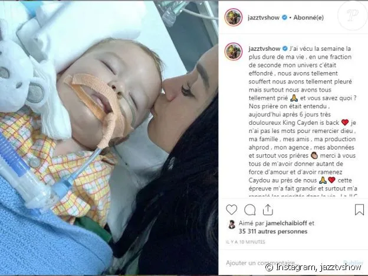This screenshot has height=276, width=368.
Task: Click the caption text starting J'ai vécu
Action: tap(303, 122)
